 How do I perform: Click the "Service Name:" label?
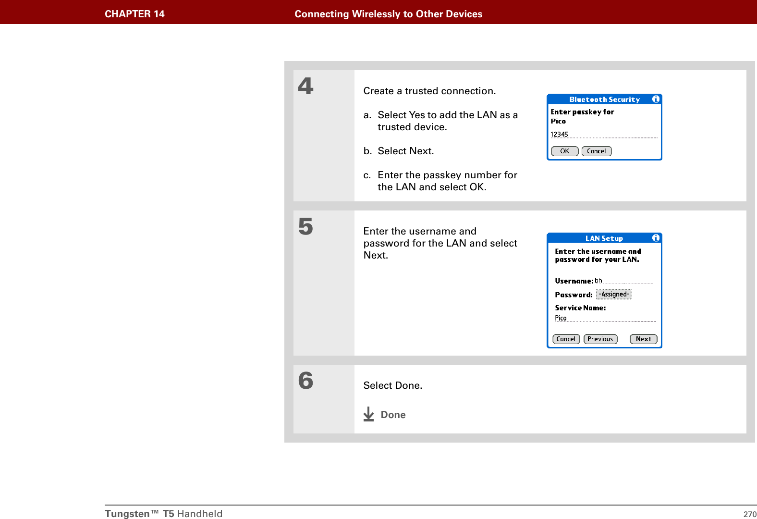580,308
